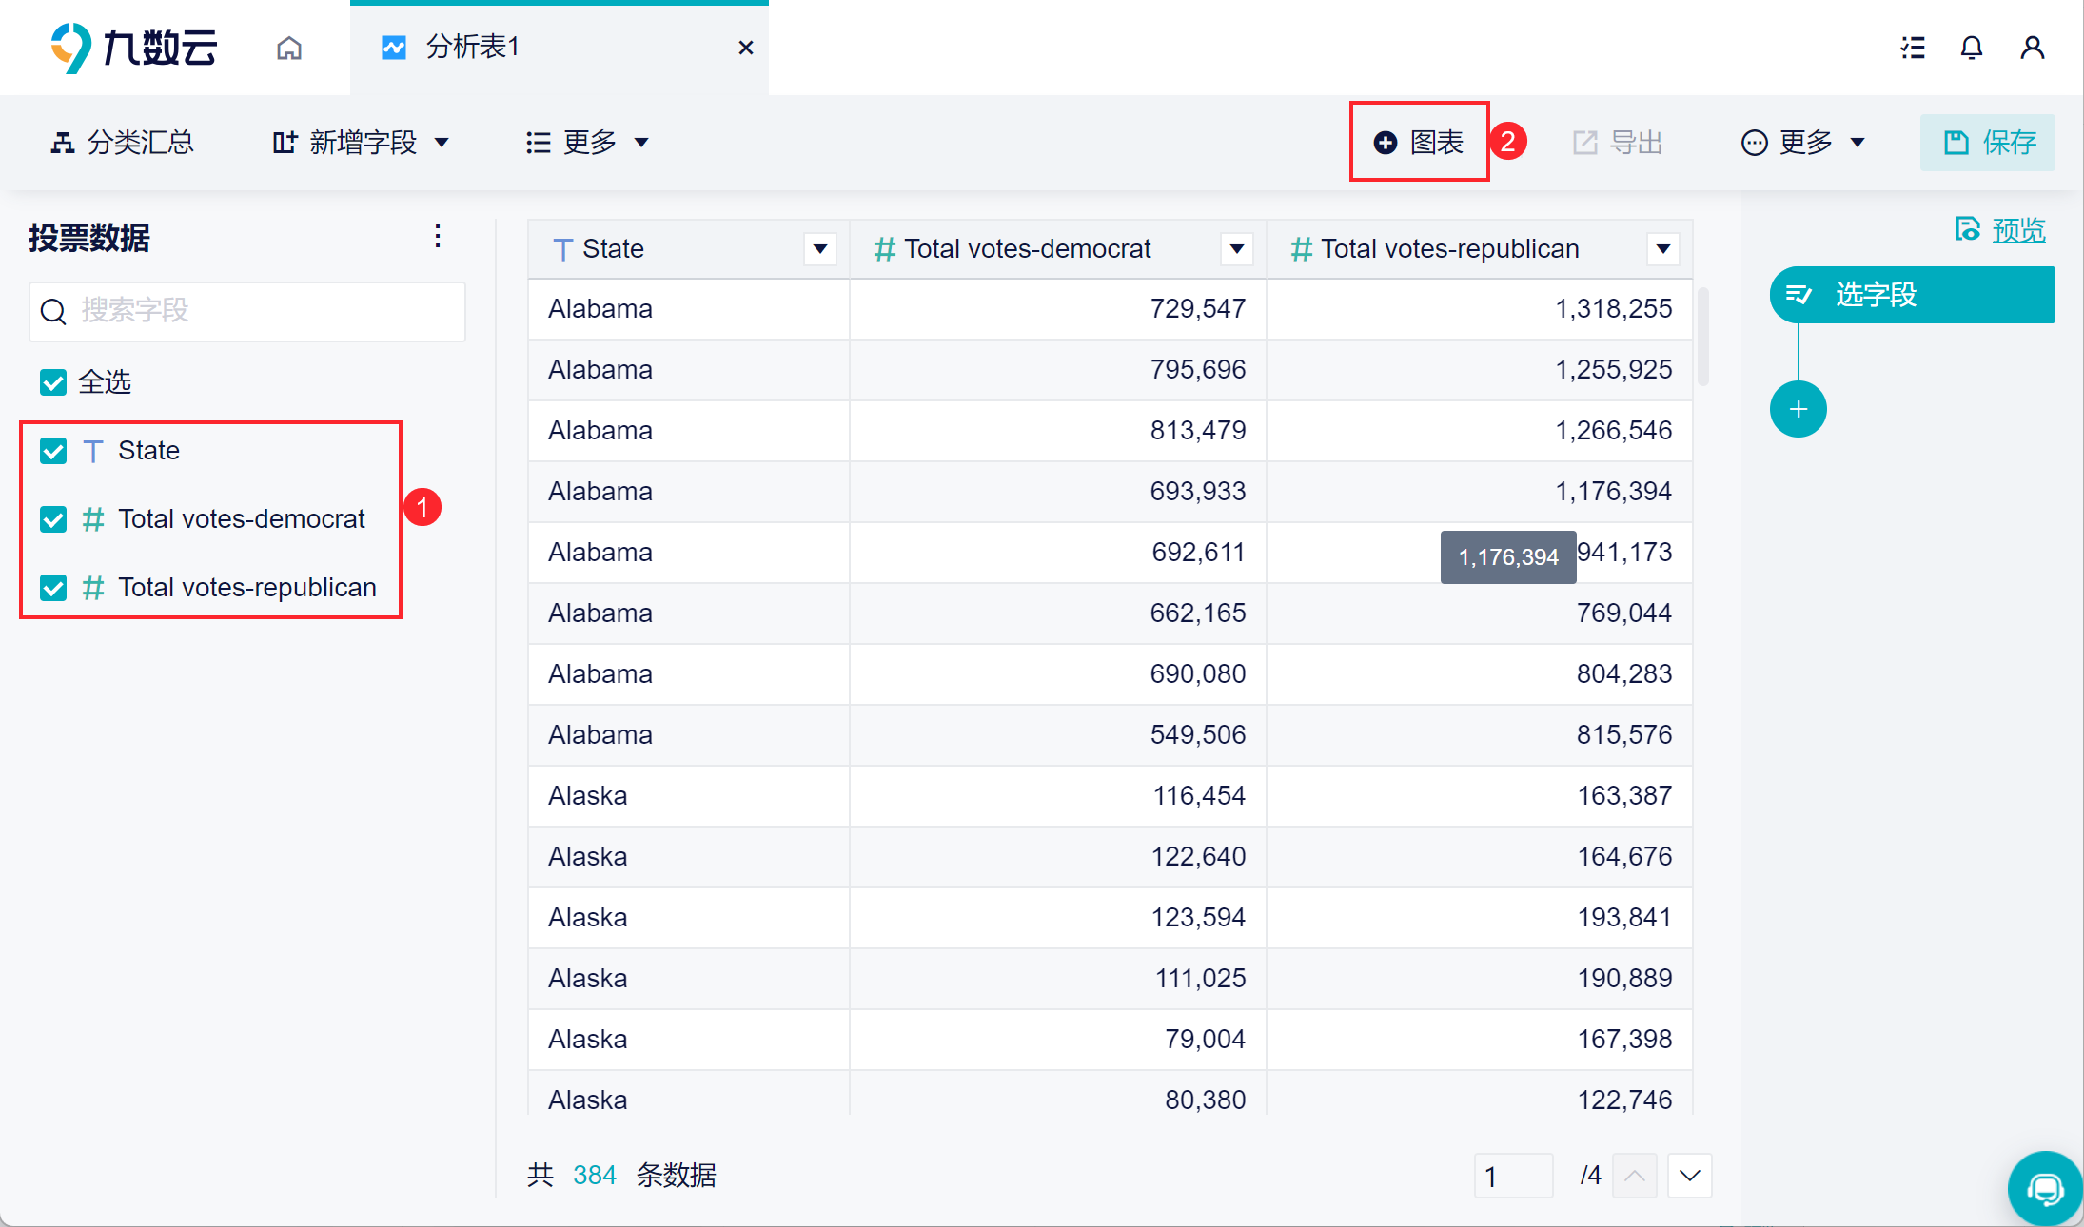Open the customer support chat bubble

pyautogui.click(x=2044, y=1188)
